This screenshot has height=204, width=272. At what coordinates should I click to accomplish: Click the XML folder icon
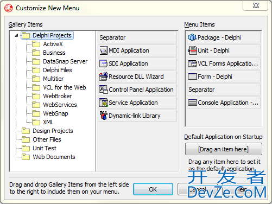36,122
